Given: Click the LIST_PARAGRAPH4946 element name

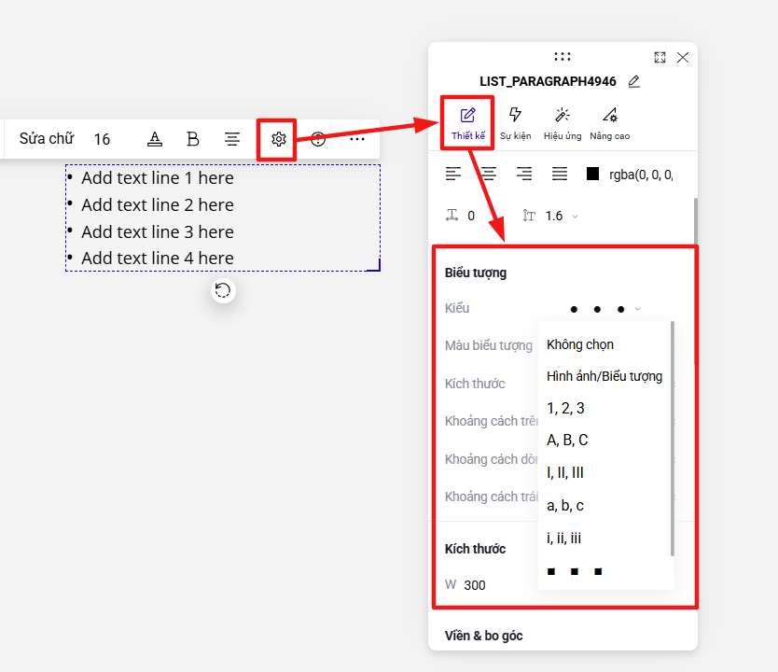Looking at the screenshot, I should [x=548, y=81].
